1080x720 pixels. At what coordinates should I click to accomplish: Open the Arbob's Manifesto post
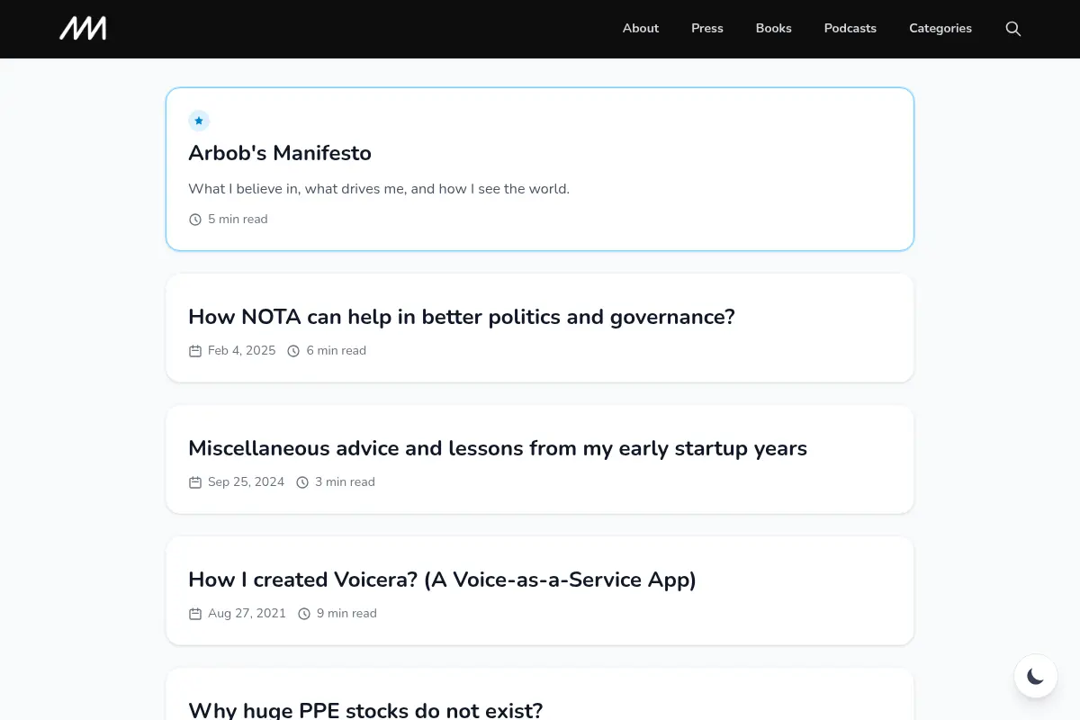coord(280,153)
